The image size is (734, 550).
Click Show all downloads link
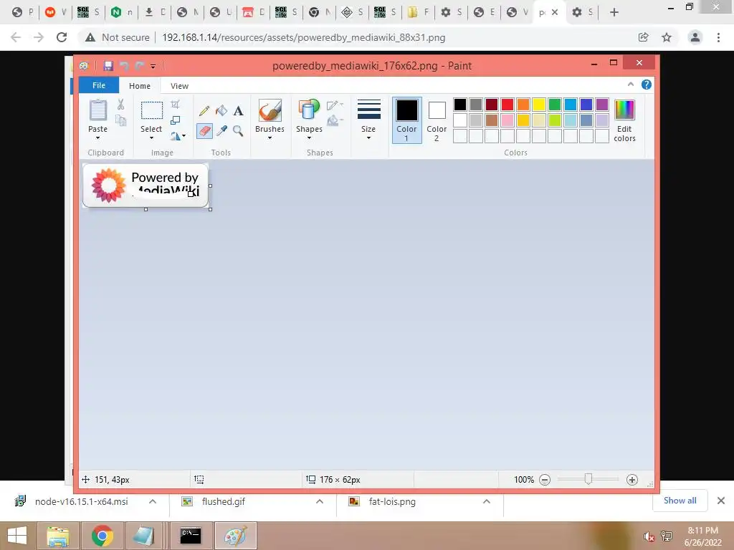click(680, 501)
